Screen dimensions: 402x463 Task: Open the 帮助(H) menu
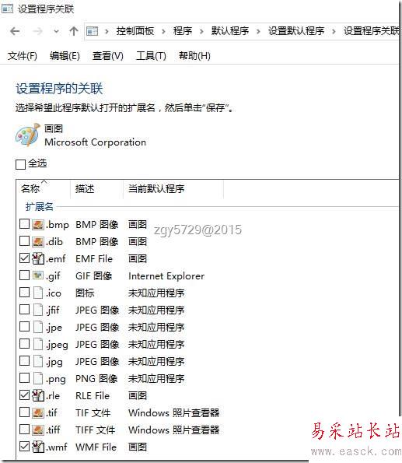coord(194,56)
